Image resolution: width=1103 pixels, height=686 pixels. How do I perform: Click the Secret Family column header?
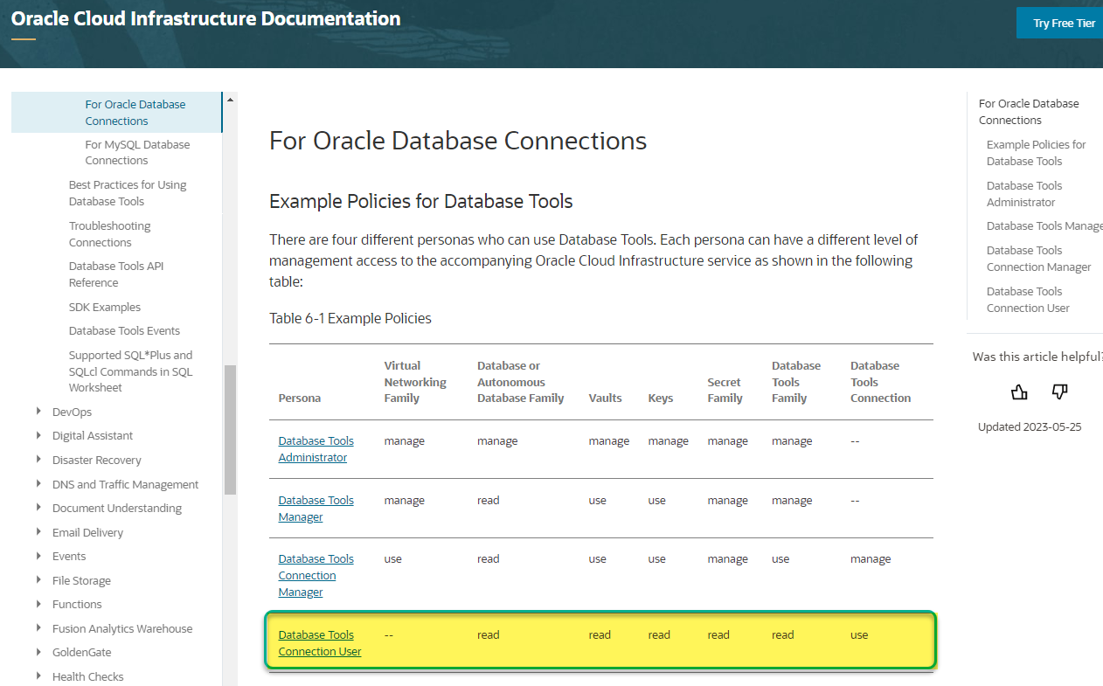coord(725,390)
